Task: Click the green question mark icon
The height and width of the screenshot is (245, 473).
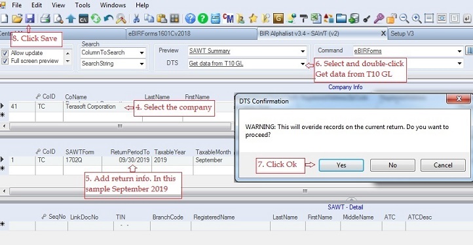Action: (202, 19)
